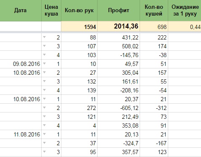Select the date cell in the row with profit 20,37
Image resolution: width=201 pixels, height=157 pixels.
pos(21,99)
